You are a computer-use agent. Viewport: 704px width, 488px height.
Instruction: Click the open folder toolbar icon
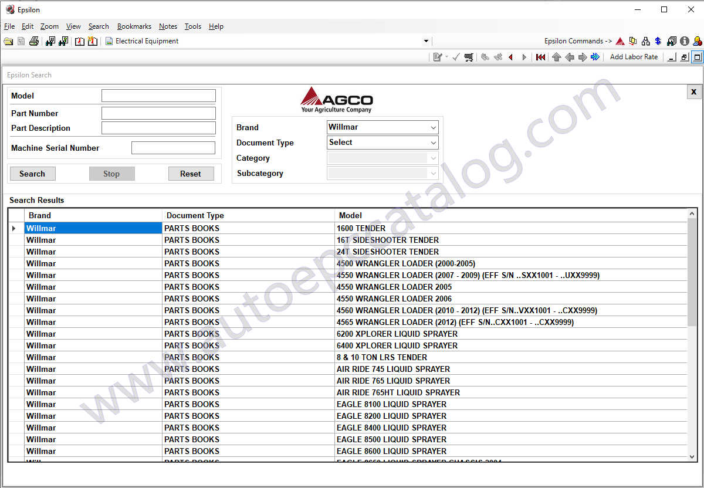[8, 41]
